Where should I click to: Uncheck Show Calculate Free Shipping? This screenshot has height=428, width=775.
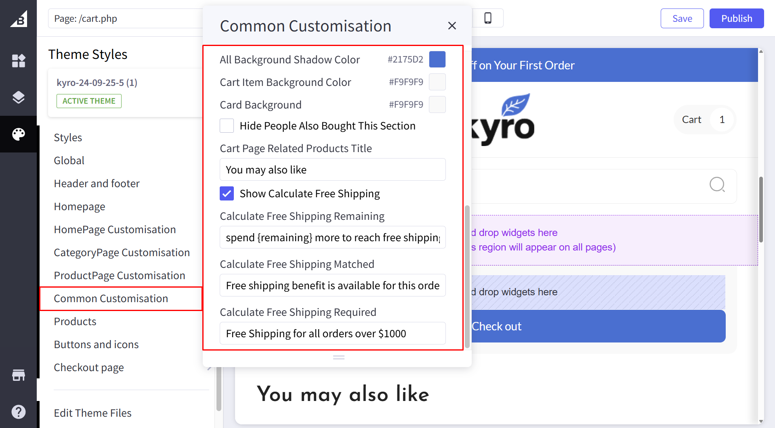(x=227, y=194)
